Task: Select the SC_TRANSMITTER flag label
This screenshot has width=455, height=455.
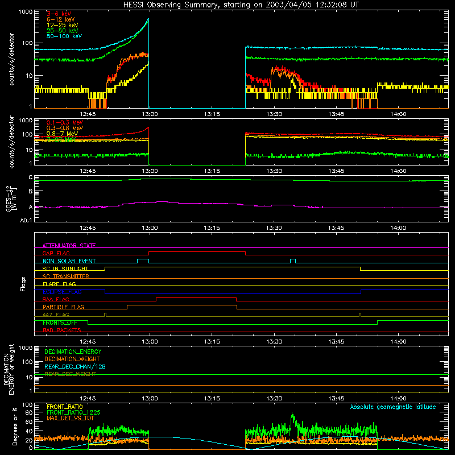Action: 65,276
